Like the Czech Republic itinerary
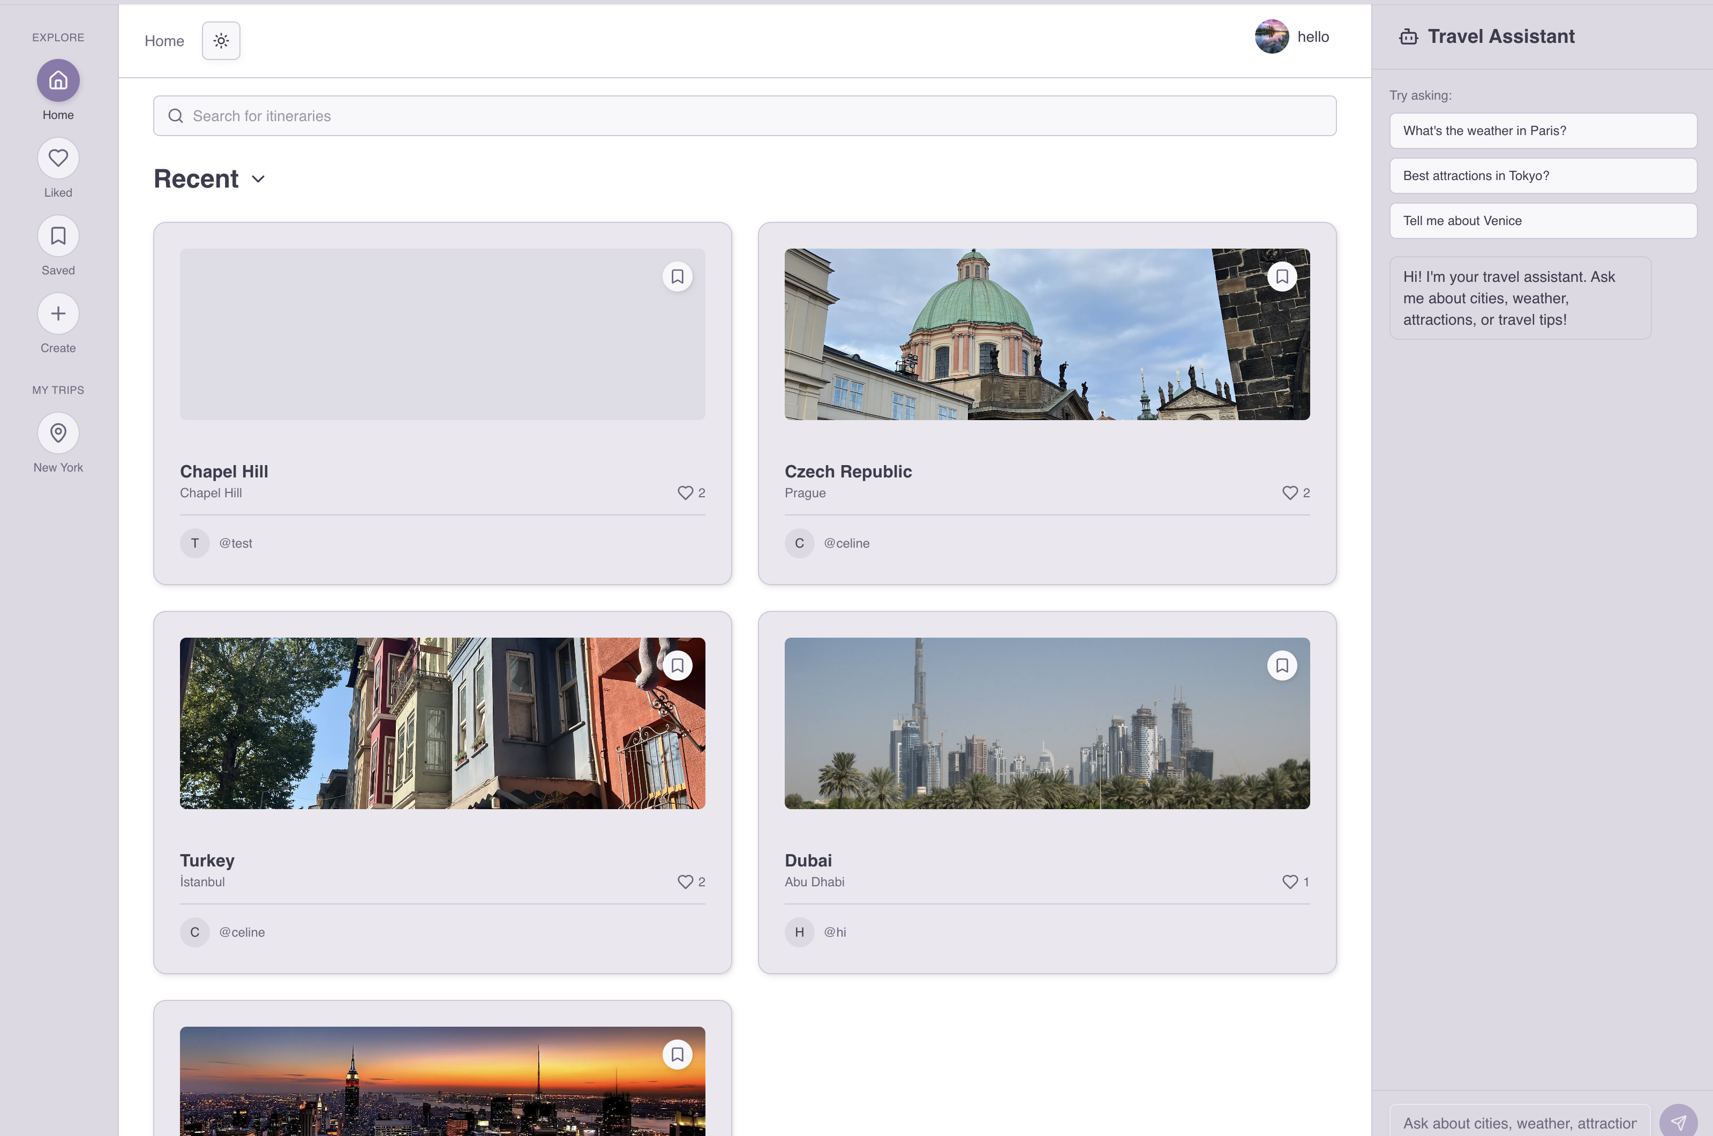 point(1289,492)
